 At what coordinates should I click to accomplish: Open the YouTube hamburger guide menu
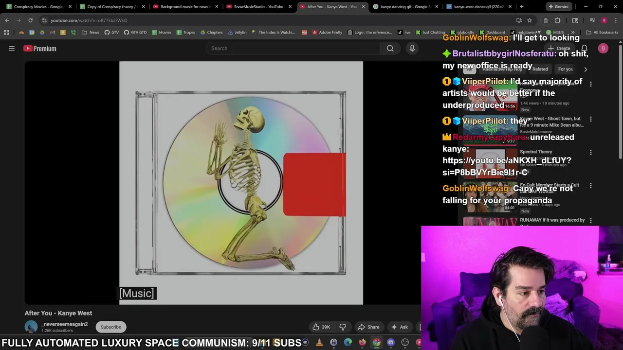click(x=12, y=48)
